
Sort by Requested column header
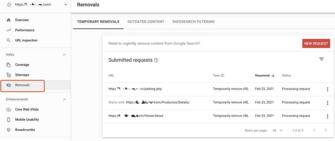tap(265, 75)
